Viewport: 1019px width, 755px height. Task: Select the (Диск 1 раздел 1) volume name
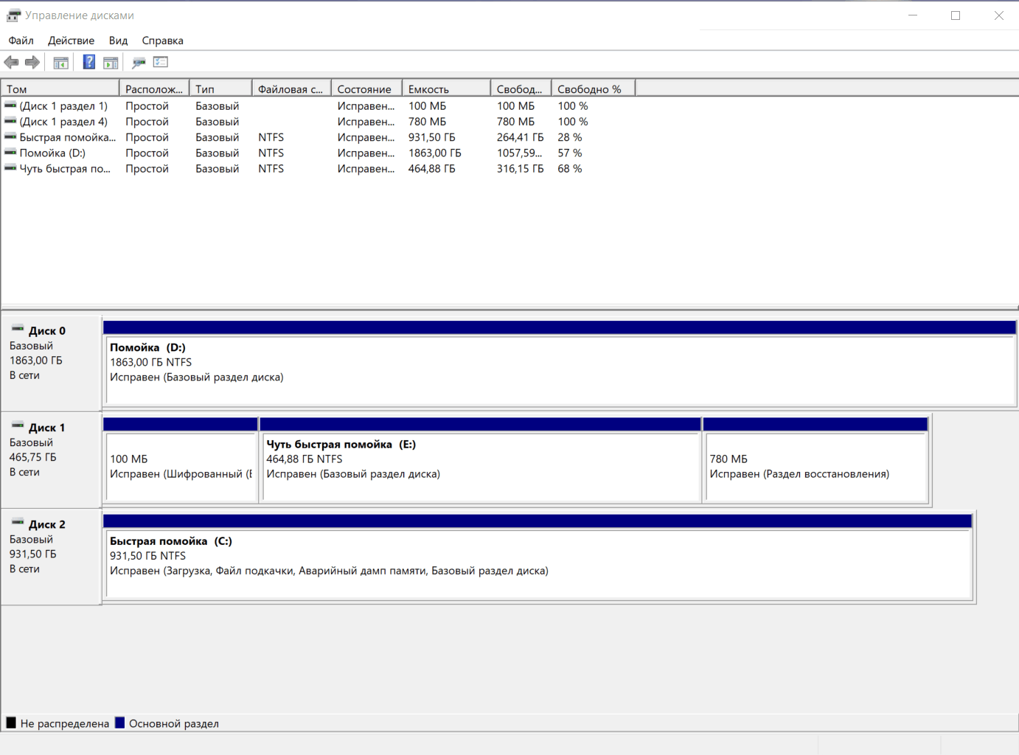coord(63,106)
